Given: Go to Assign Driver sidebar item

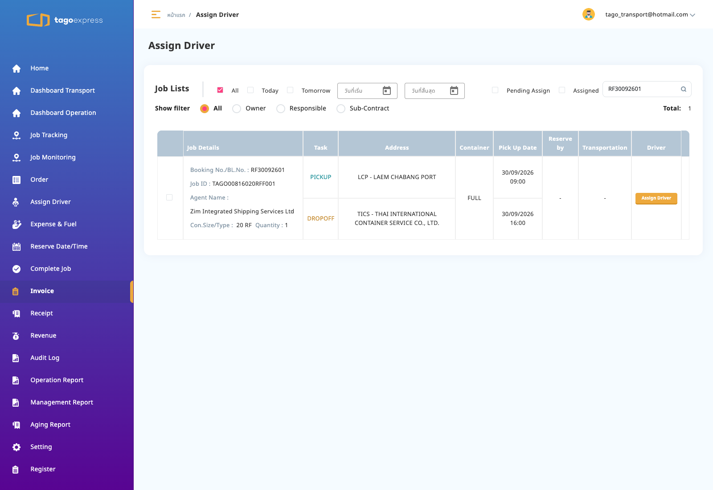Looking at the screenshot, I should click(x=67, y=202).
